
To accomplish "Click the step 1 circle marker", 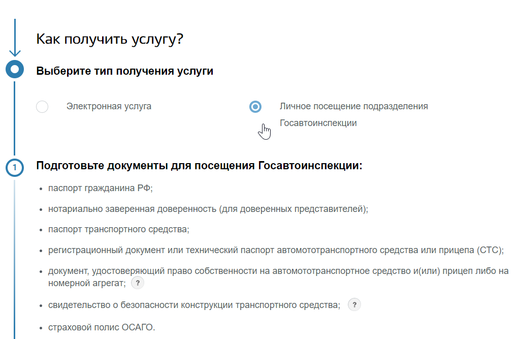I will tap(15, 167).
